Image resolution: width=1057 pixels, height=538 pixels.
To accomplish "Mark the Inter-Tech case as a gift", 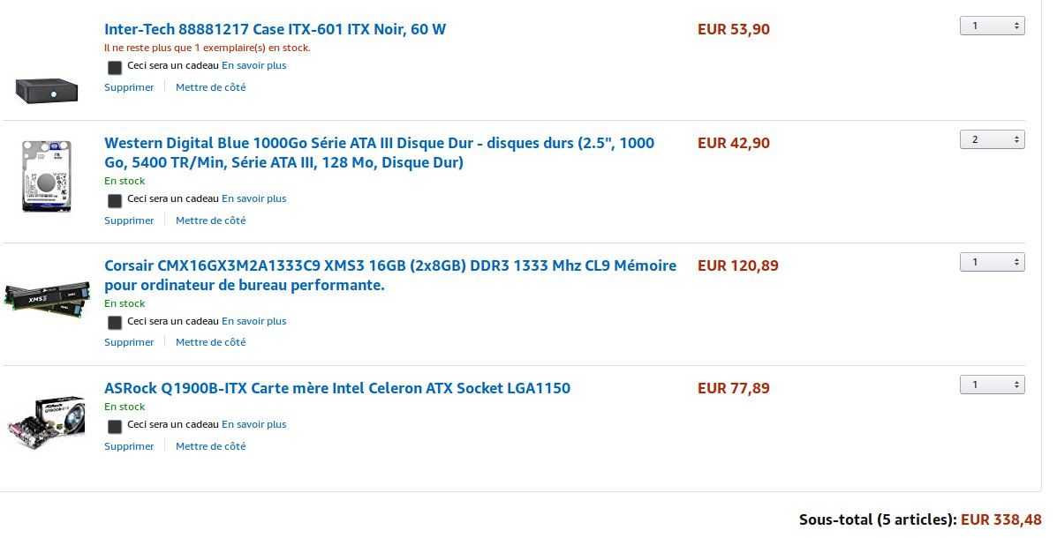I will coord(115,67).
